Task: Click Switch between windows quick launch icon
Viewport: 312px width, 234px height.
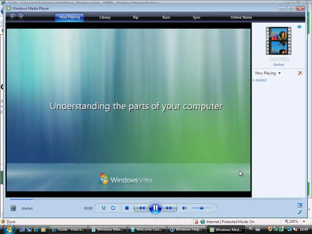Action: (29, 229)
